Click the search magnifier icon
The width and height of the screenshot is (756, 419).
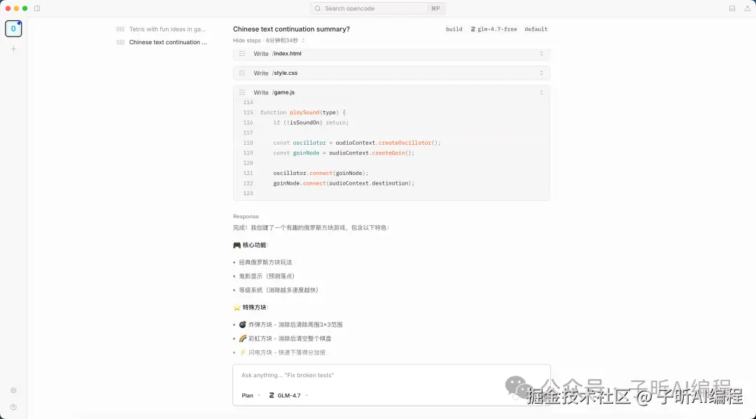pos(318,8)
